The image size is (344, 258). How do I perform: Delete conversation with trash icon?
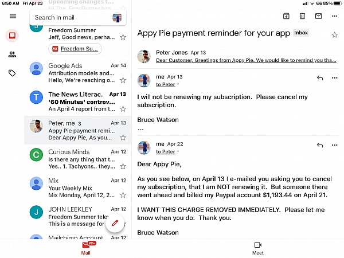point(302,16)
